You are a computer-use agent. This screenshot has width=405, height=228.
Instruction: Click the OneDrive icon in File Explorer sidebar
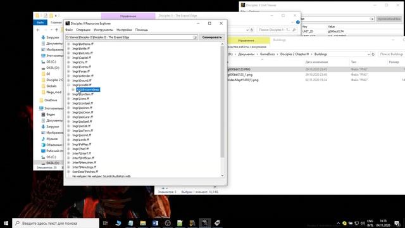tap(41, 100)
